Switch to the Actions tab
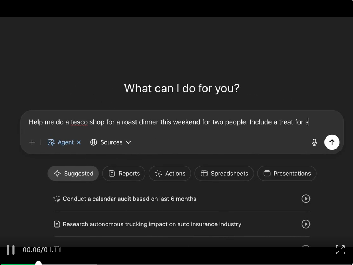The height and width of the screenshot is (265, 353). pos(170,174)
